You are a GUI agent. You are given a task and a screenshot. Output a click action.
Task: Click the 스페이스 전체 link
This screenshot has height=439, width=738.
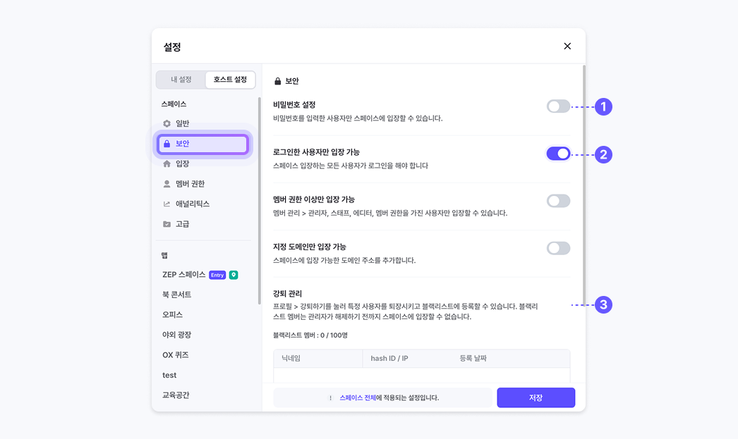(x=357, y=397)
